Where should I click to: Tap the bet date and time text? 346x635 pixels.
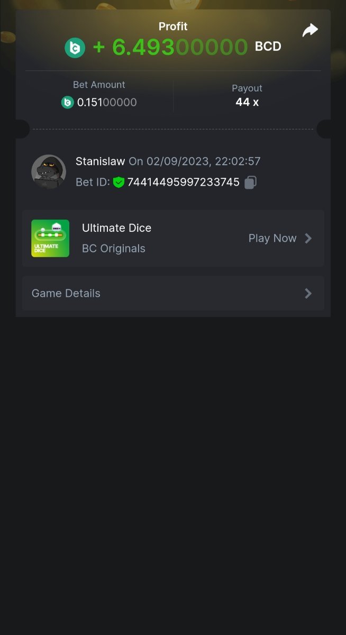[195, 161]
